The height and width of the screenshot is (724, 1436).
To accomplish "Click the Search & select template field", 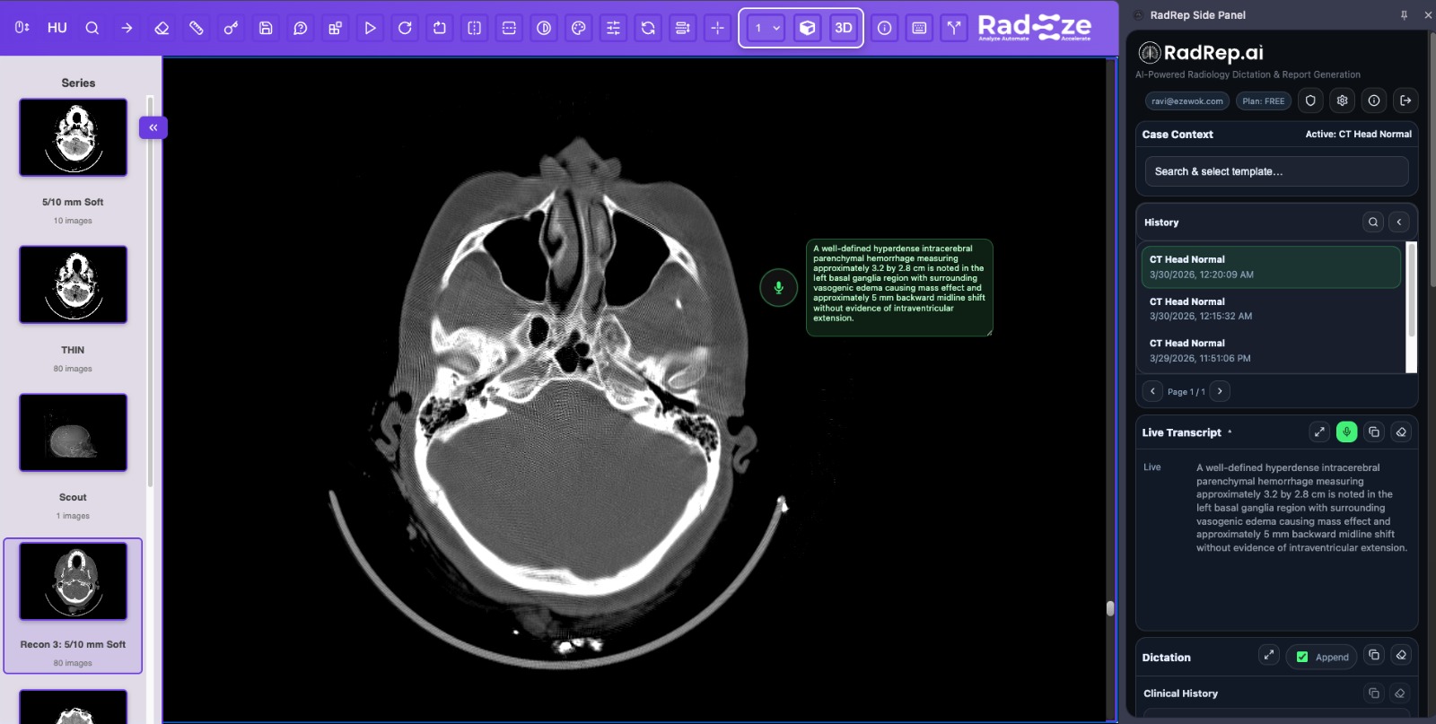I will pyautogui.click(x=1275, y=171).
